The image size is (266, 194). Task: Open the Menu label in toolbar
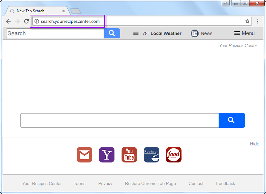coord(248,33)
